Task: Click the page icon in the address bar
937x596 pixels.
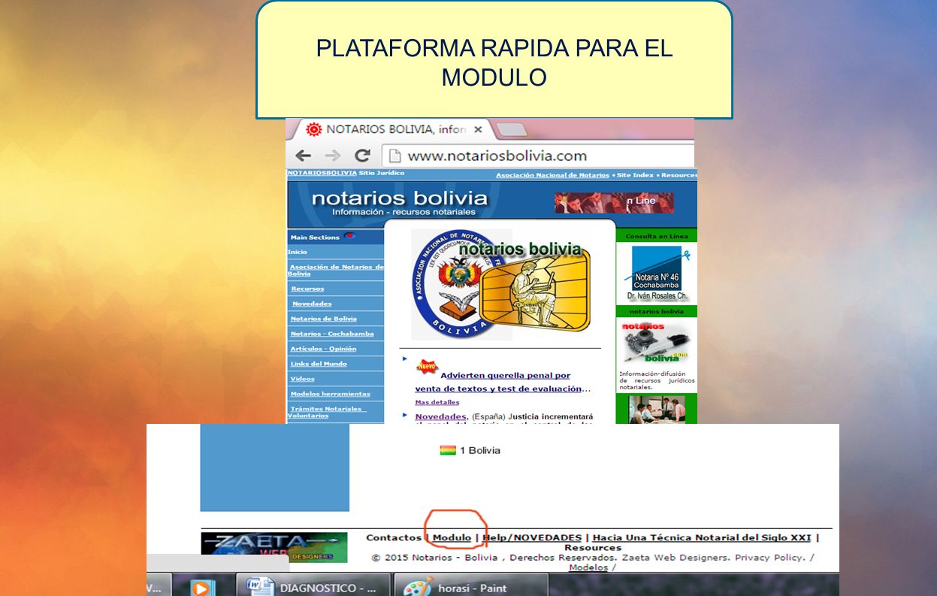Action: (395, 156)
